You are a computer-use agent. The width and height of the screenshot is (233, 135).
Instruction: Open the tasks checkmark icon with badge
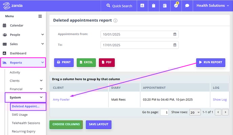click(176, 5)
